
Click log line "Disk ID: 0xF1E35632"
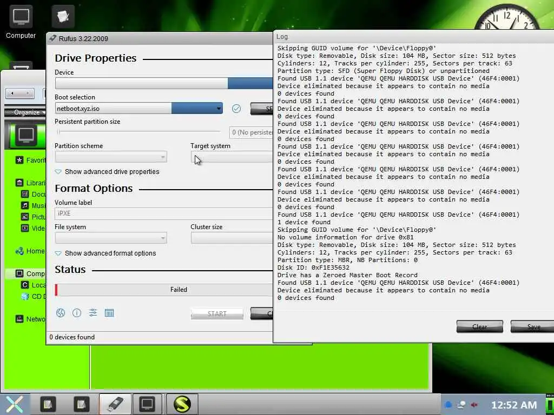pos(313,267)
